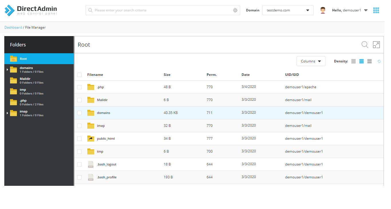This screenshot has width=391, height=209.
Task: Check the Maildir row checkbox
Action: point(80,100)
